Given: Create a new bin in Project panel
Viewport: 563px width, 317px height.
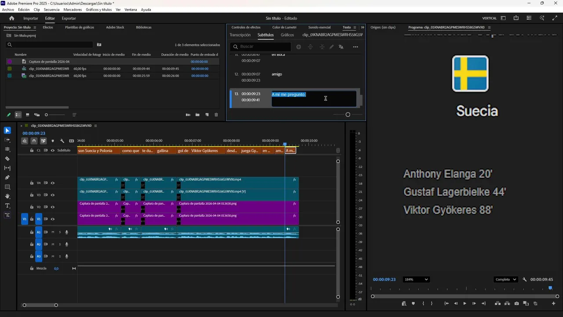Looking at the screenshot, I should (x=197, y=115).
